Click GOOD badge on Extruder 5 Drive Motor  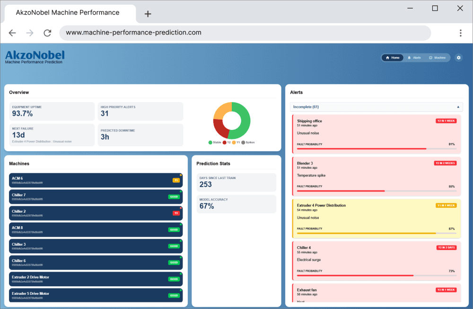click(x=174, y=295)
